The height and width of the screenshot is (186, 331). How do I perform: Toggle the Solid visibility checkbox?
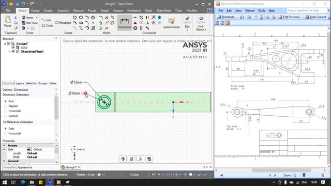click(x=13, y=48)
